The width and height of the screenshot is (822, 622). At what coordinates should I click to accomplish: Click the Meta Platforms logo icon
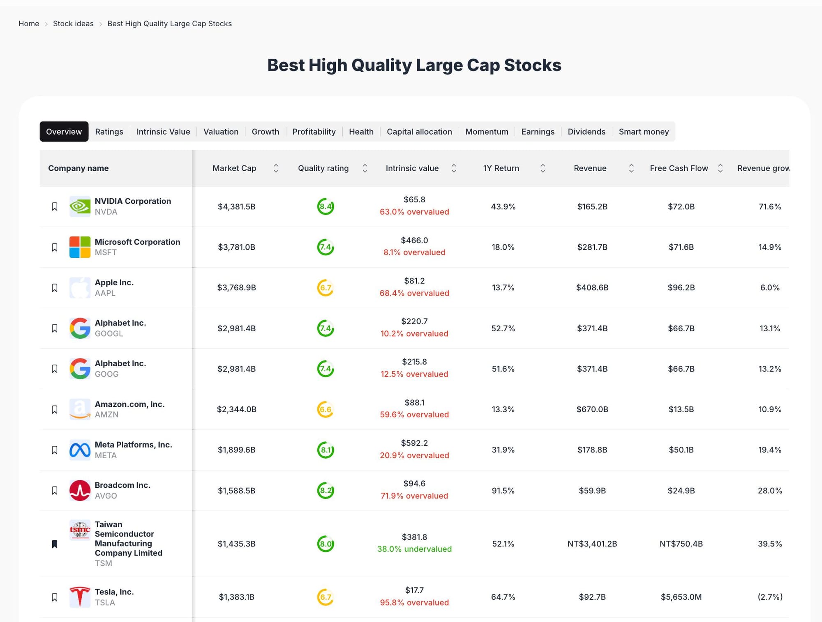tap(80, 450)
